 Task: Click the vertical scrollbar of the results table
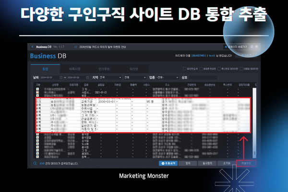[254, 123]
